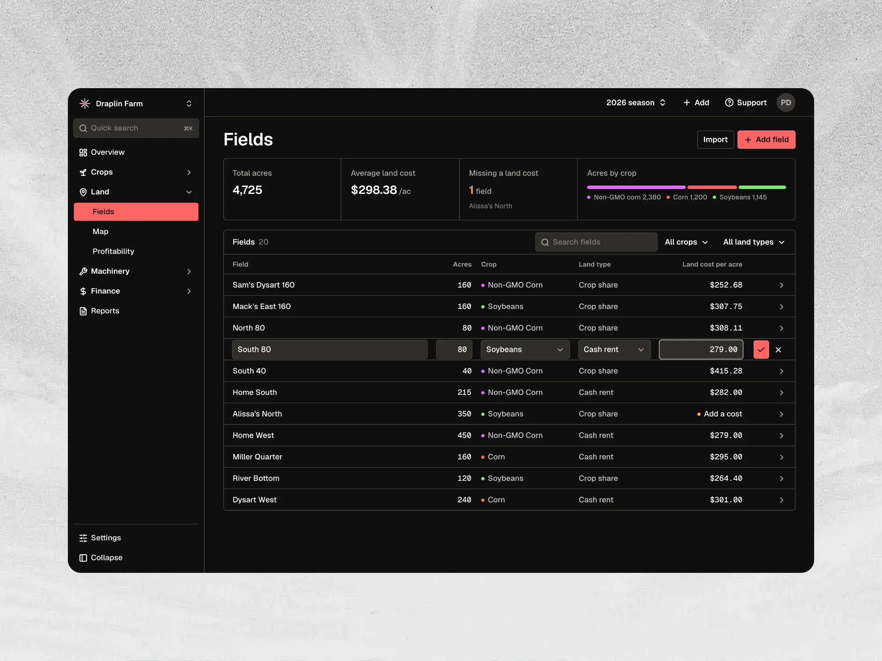Open the Soybeans crop dropdown in edit row
882x661 pixels.
click(525, 349)
